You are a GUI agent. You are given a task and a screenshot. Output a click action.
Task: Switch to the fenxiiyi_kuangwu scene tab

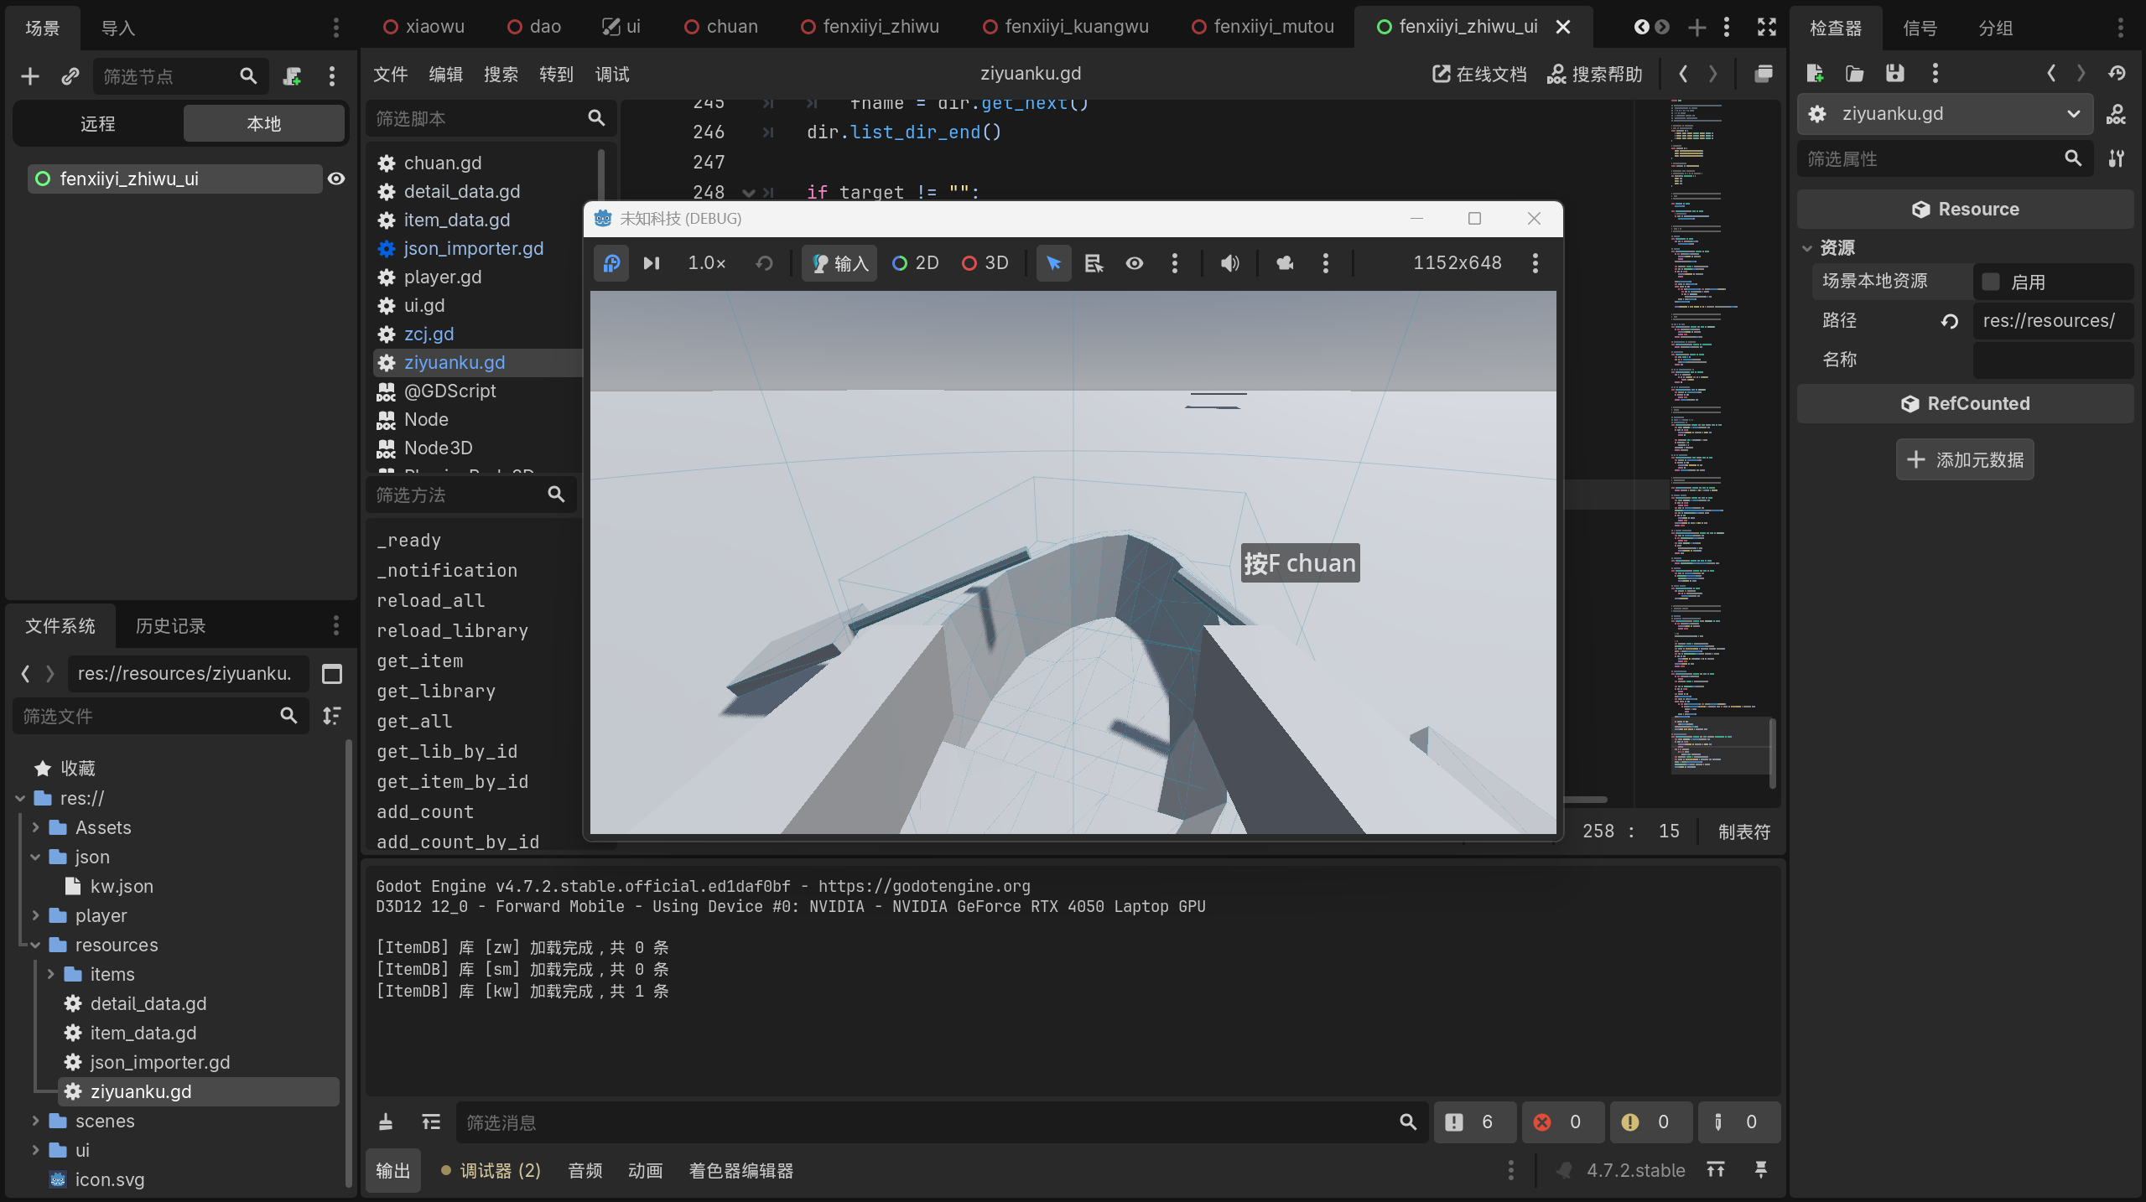coord(1065,27)
